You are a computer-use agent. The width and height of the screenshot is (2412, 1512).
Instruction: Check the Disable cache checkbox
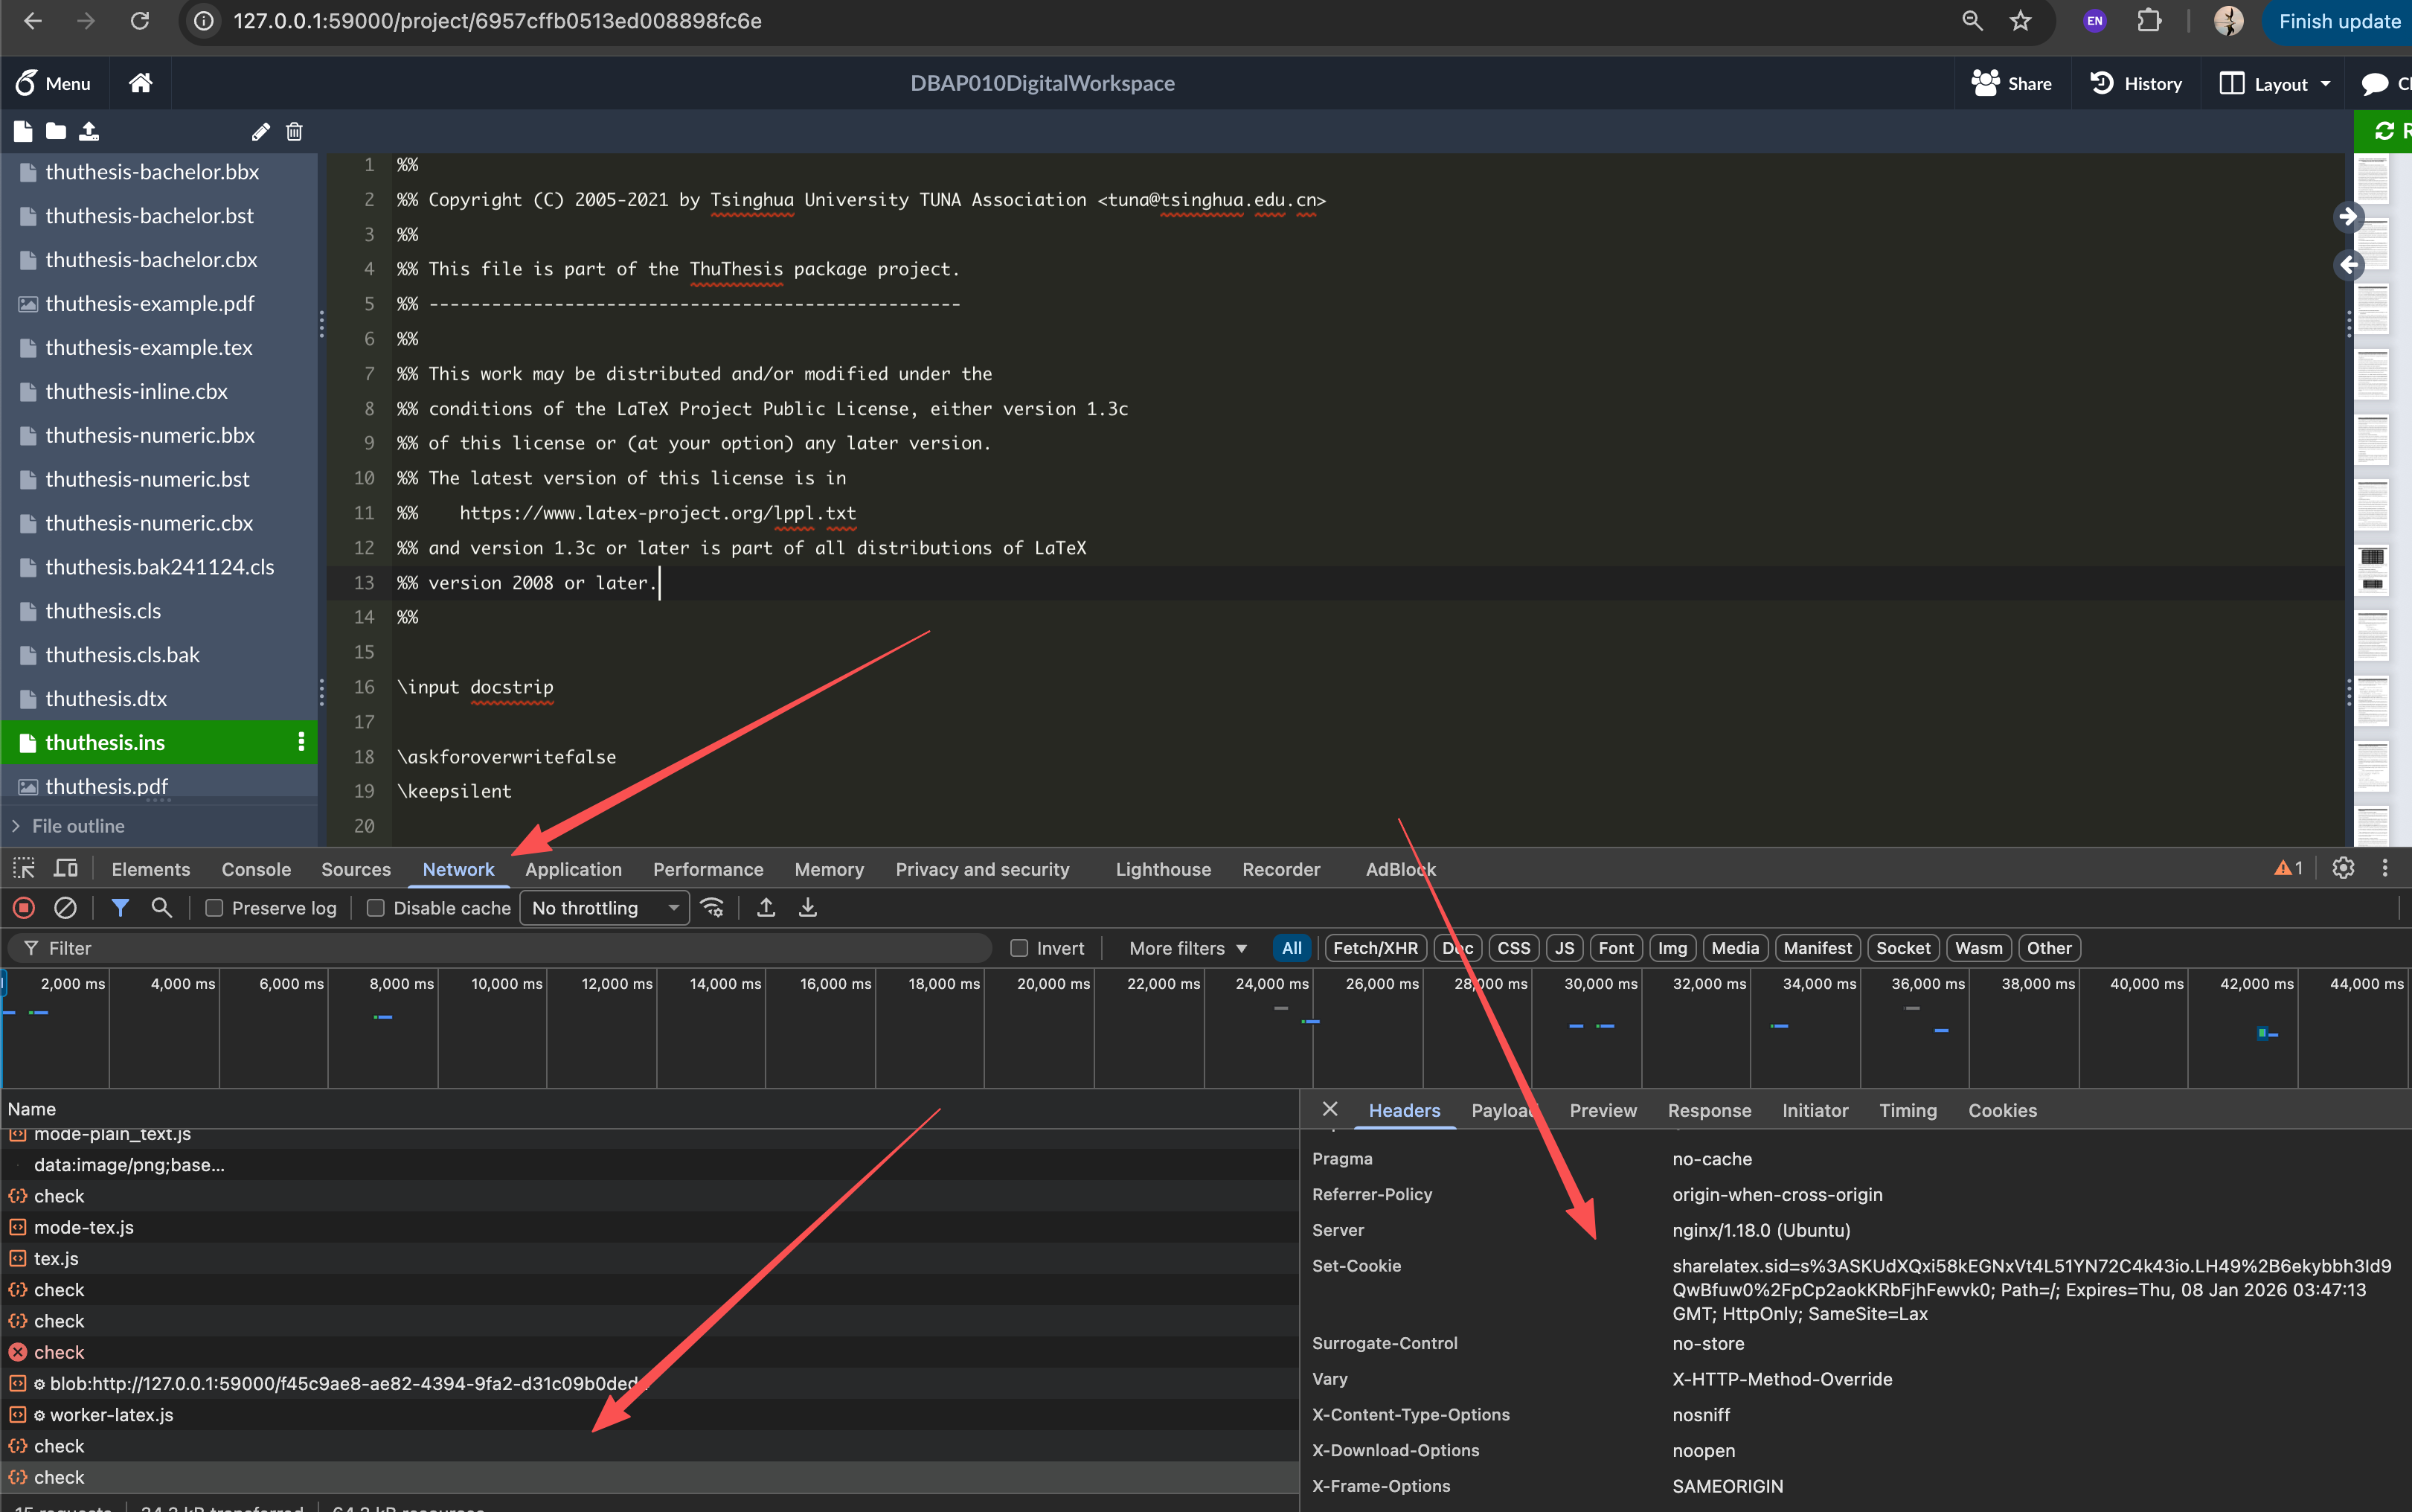tap(376, 908)
